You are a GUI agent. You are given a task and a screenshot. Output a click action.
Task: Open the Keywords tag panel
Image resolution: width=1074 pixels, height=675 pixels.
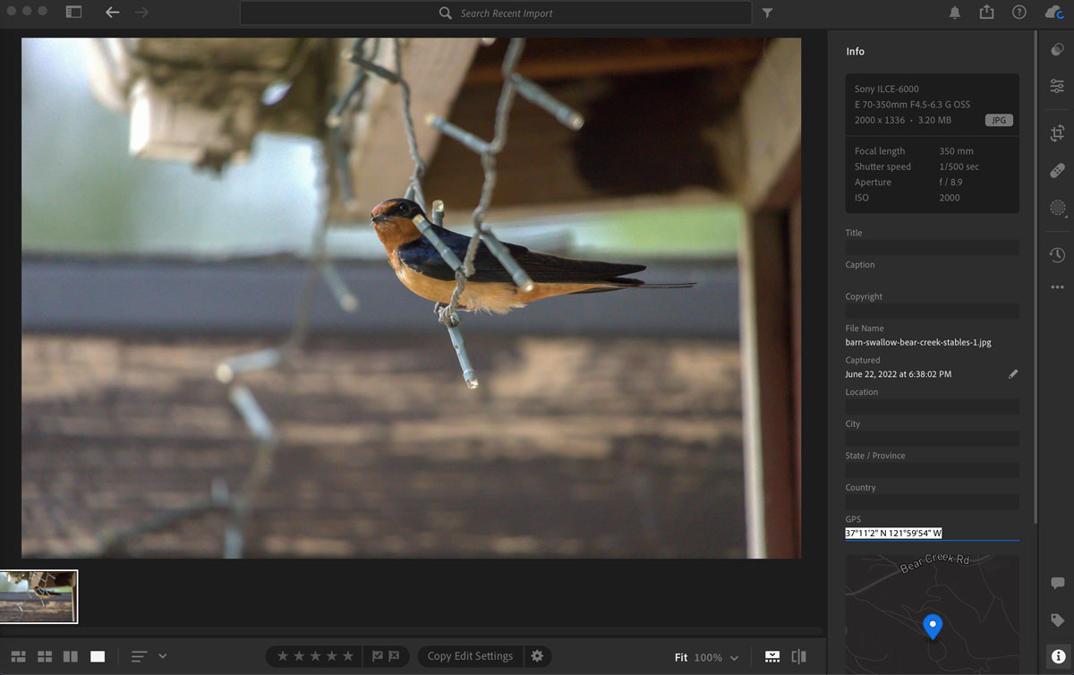(1057, 620)
